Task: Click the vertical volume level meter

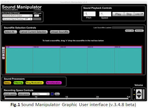Action: (144, 94)
